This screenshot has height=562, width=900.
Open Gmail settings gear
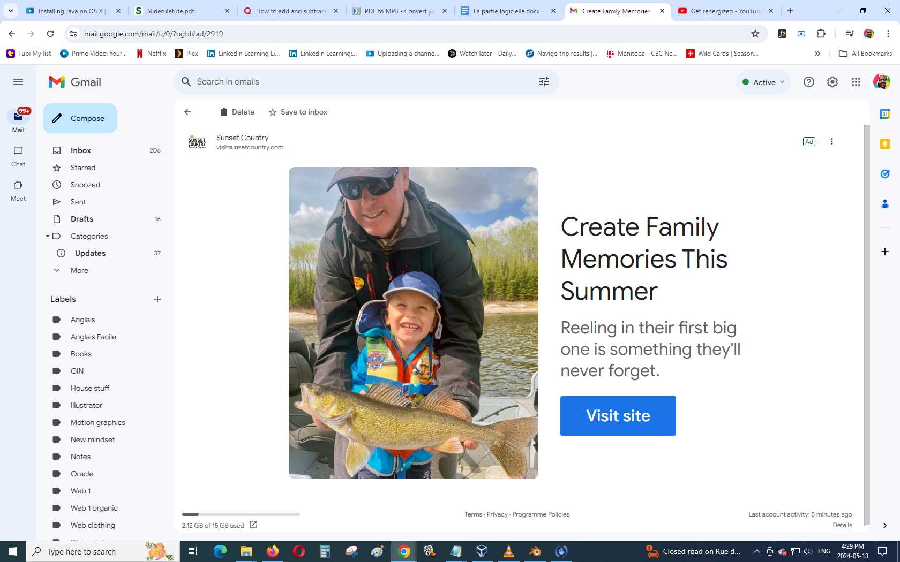click(x=832, y=82)
